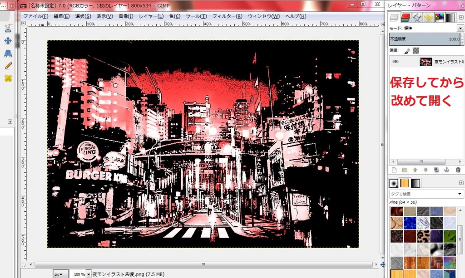Select the Perspective tool

tap(8, 54)
